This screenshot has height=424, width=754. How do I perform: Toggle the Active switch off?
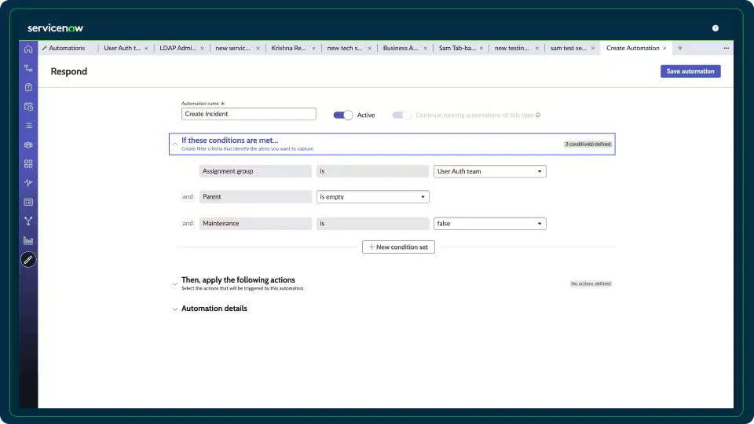click(x=343, y=115)
